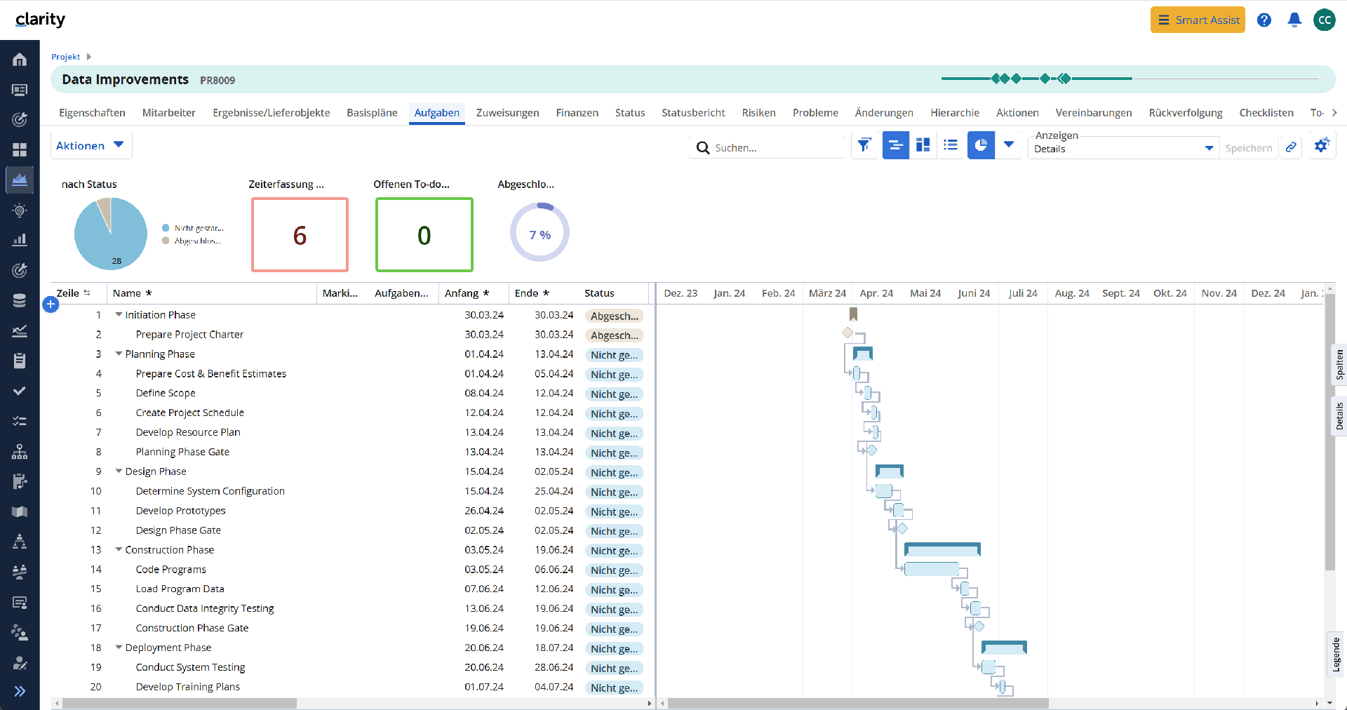Viewport: 1347px width, 710px height.
Task: Collapse the Design Phase row
Action: click(x=119, y=471)
